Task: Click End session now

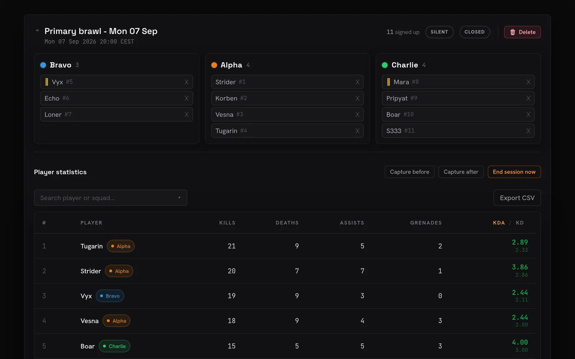Action: [514, 172]
